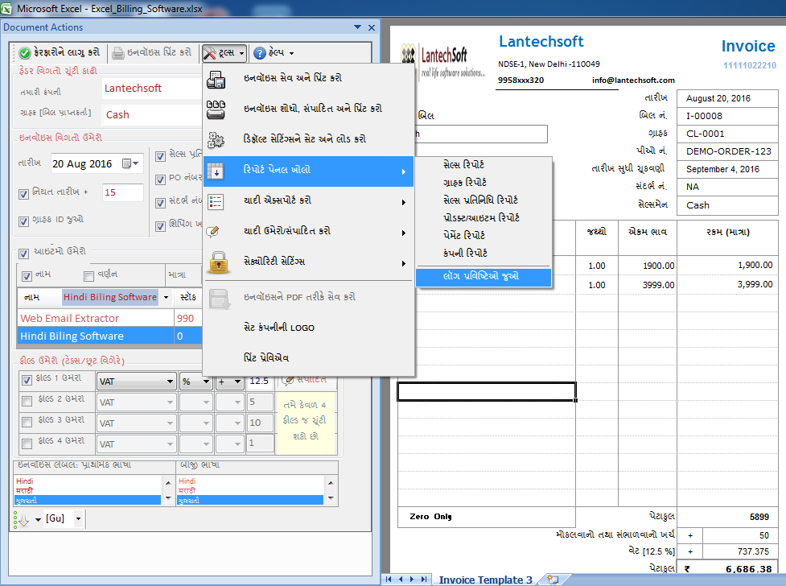Choose the set company LOGO menu item
The image size is (786, 586).
coord(278,328)
